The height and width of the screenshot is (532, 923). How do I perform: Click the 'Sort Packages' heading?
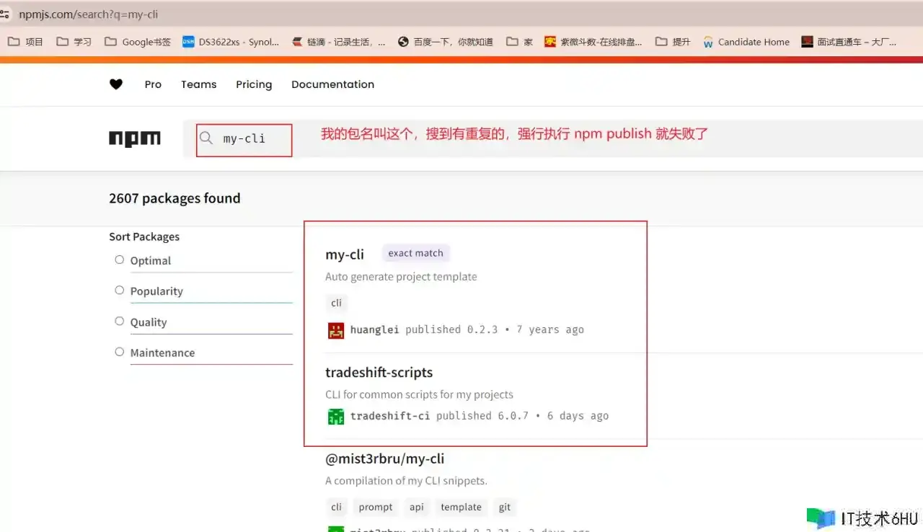coord(144,236)
